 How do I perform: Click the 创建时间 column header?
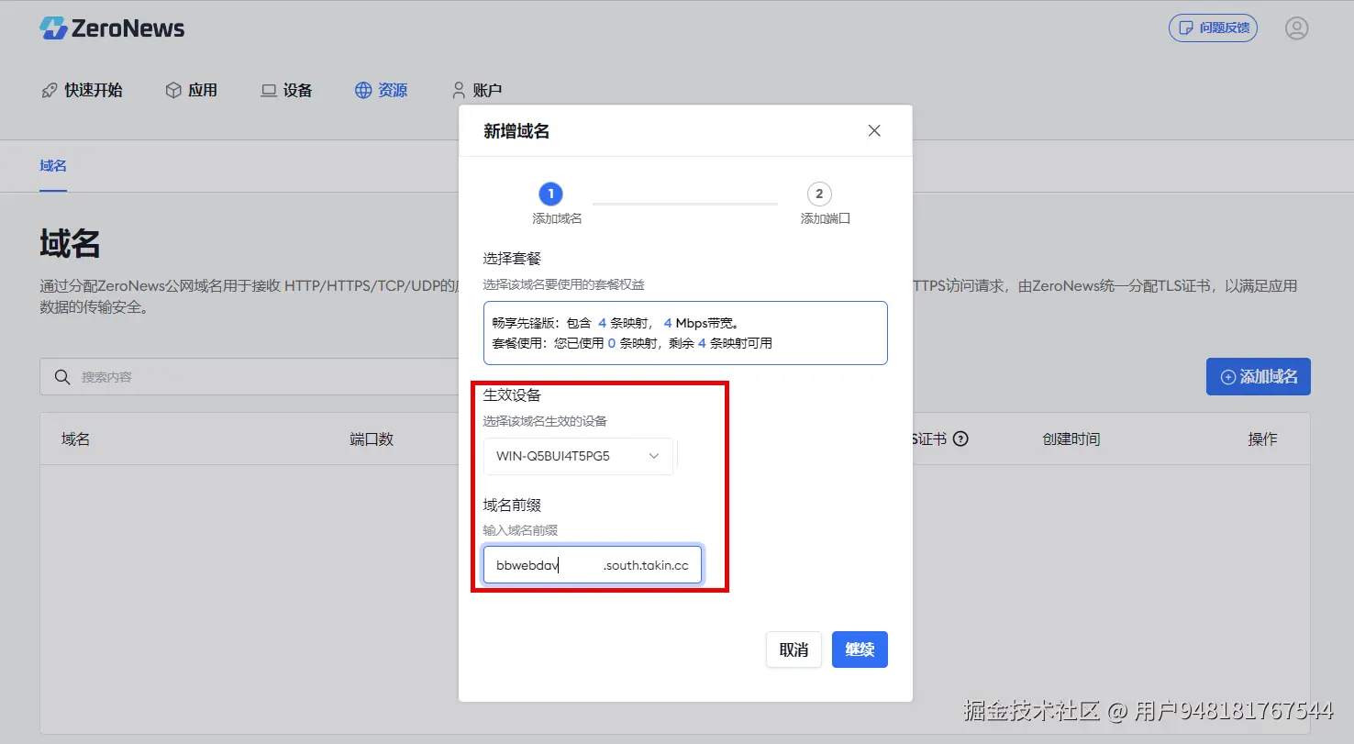coord(1071,439)
